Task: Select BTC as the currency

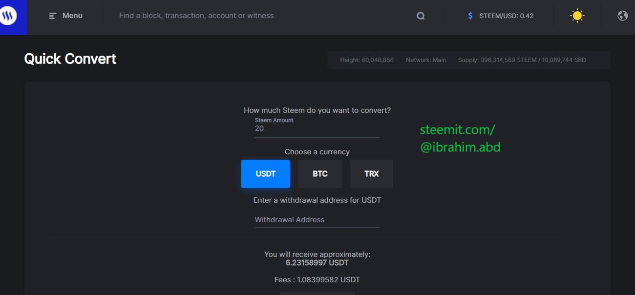Action: 320,174
